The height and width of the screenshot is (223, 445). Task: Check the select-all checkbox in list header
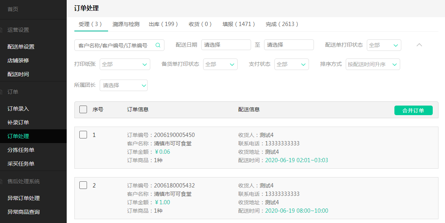pos(83,109)
